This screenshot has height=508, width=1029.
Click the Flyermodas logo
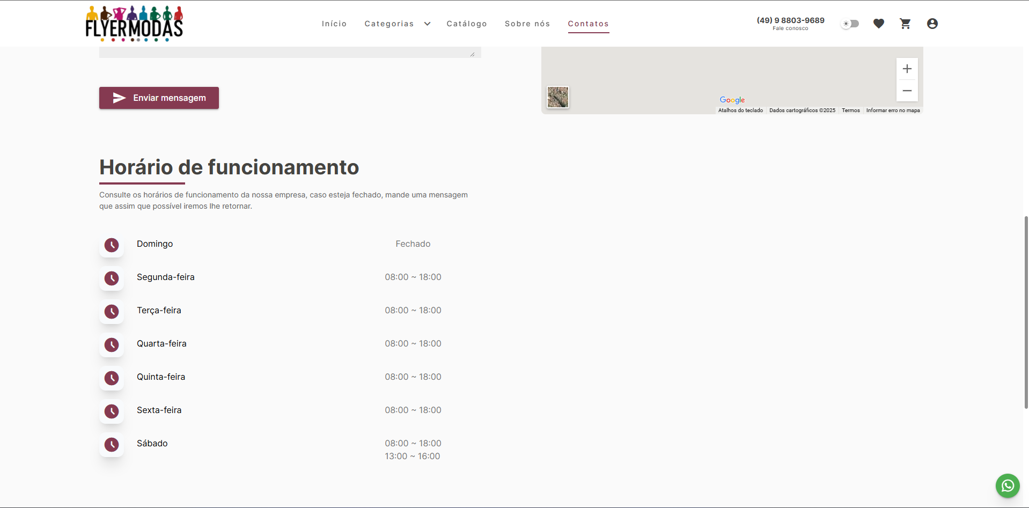(x=134, y=23)
